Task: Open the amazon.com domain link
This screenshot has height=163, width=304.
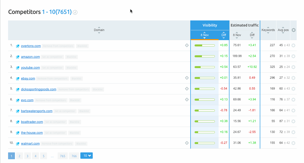Action: [x=30, y=57]
